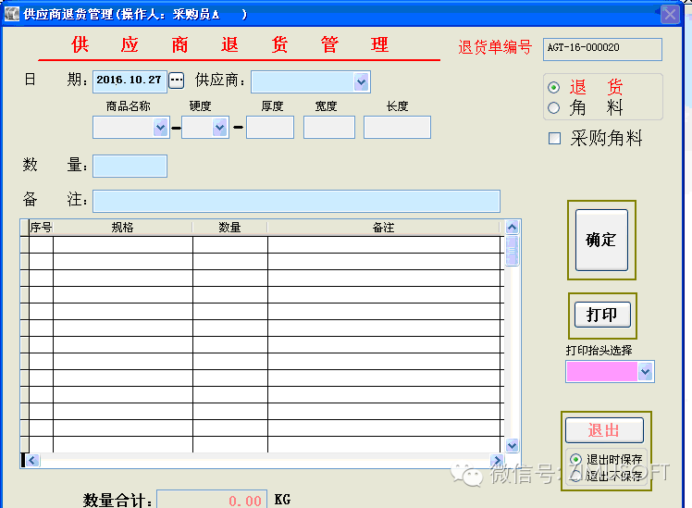The image size is (692, 508).
Task: Click the title bar application icon
Action: 13,14
